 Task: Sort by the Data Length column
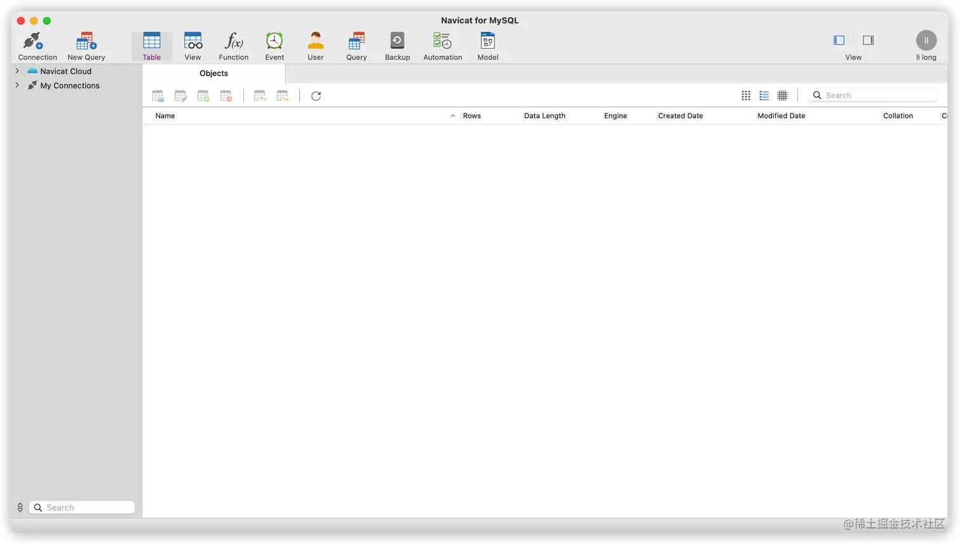pyautogui.click(x=545, y=115)
